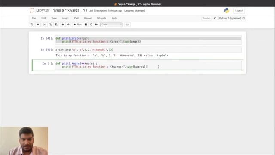Open the Widgets menu

[x=101, y=18]
